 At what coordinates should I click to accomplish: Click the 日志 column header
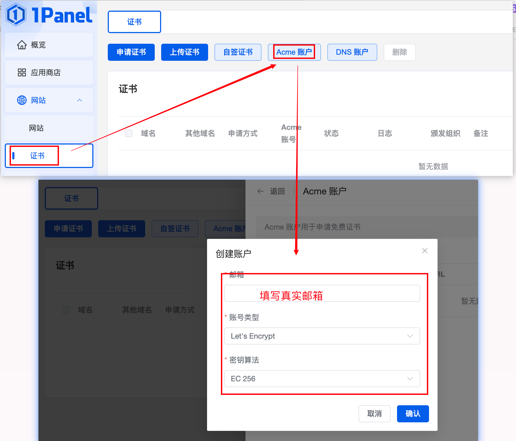[385, 133]
